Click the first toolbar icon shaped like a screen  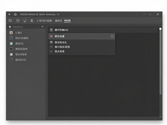10,21
